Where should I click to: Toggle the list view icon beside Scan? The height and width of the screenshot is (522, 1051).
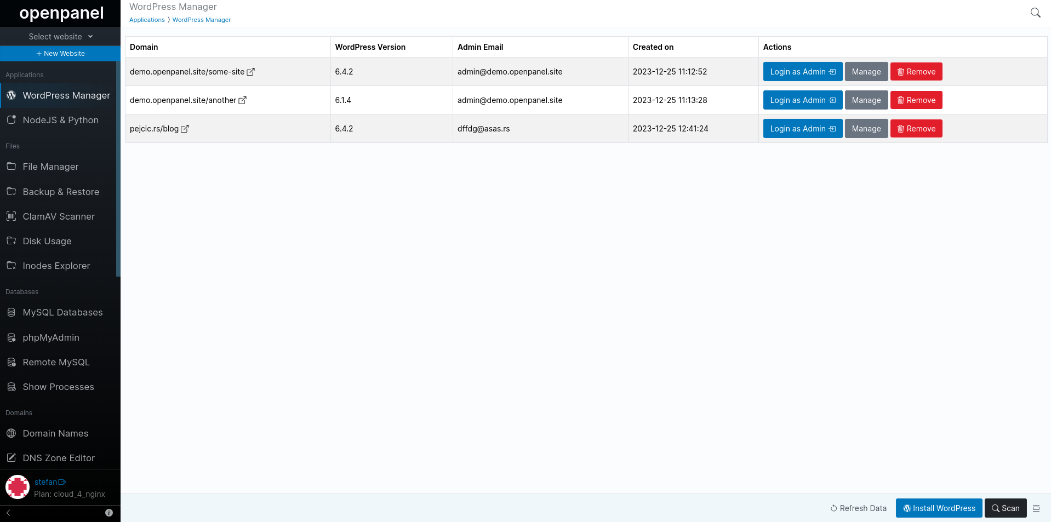pyautogui.click(x=1036, y=508)
